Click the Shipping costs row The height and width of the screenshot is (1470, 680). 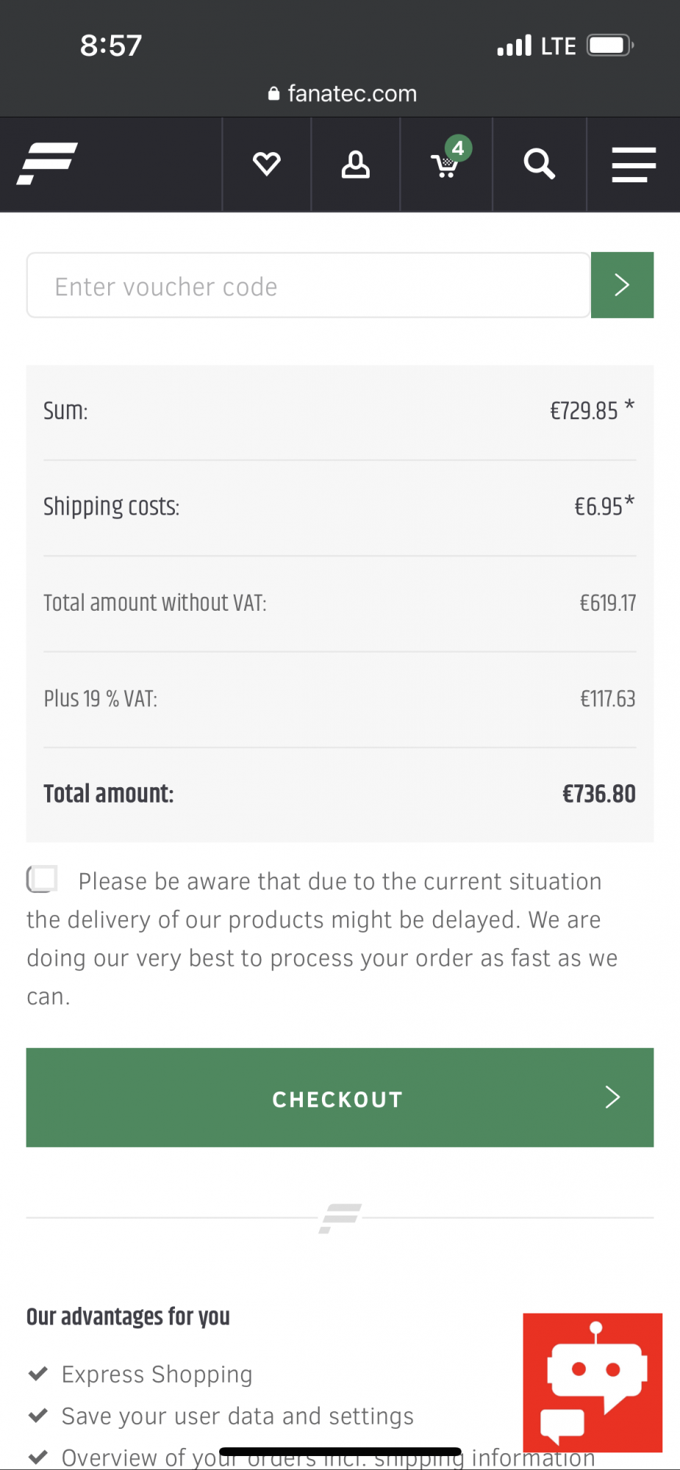pos(340,507)
